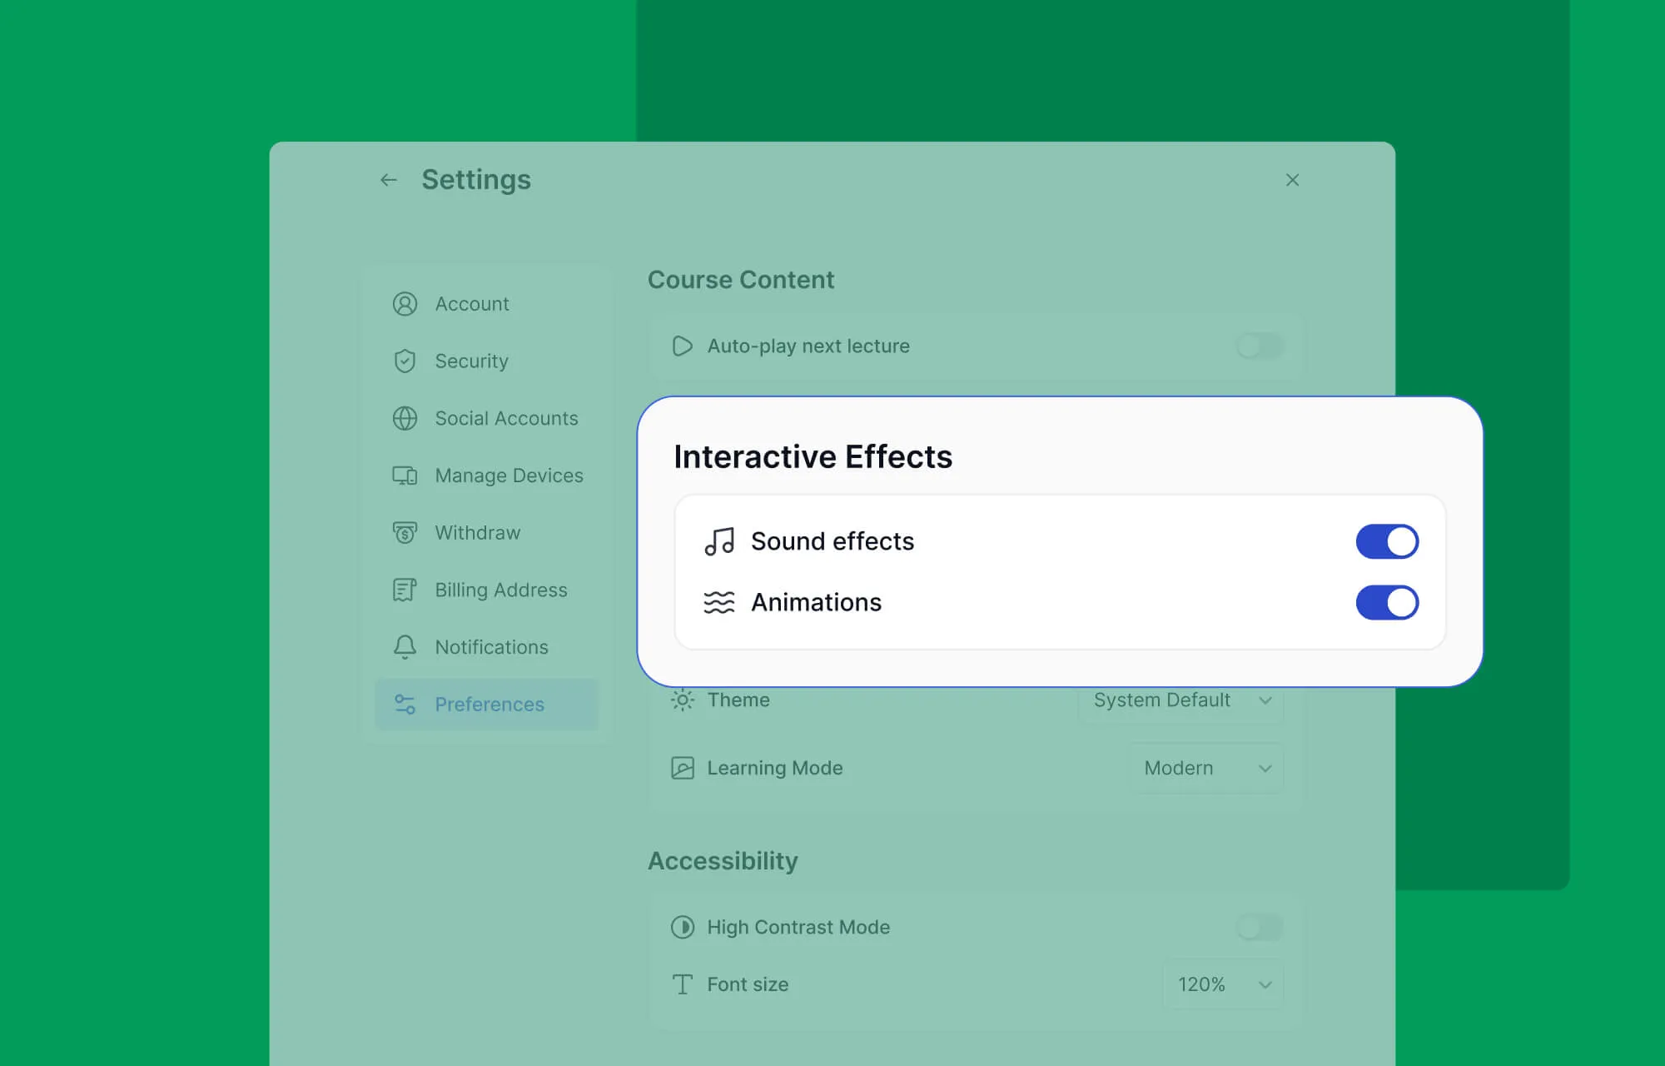Click the Account user icon
Viewport: 1665px width, 1066px height.
tap(405, 304)
